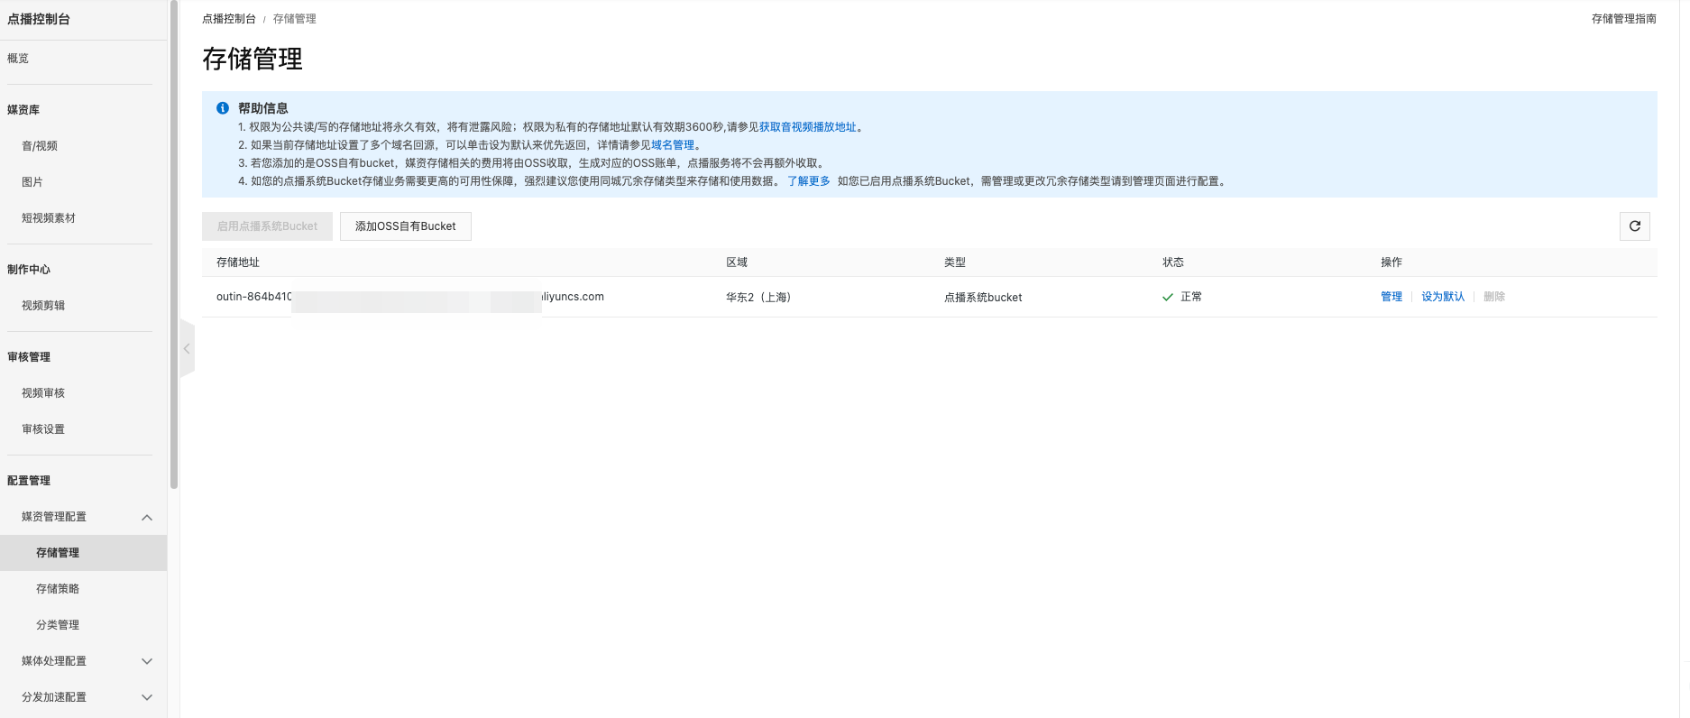Expand the 媒体处理配置 submenu
1690x718 pixels.
click(147, 661)
